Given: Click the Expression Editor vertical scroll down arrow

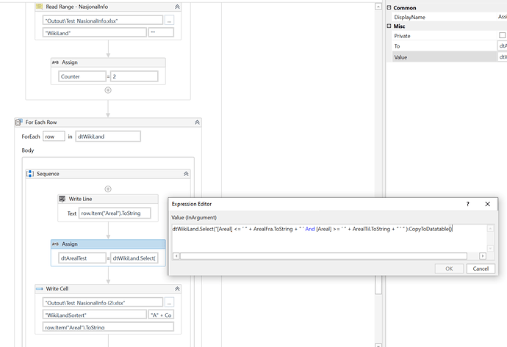Looking at the screenshot, I should coord(491,248).
